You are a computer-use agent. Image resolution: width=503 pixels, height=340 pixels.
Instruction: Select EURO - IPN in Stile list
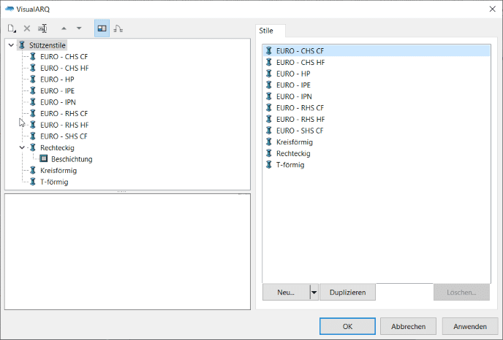(x=377, y=96)
